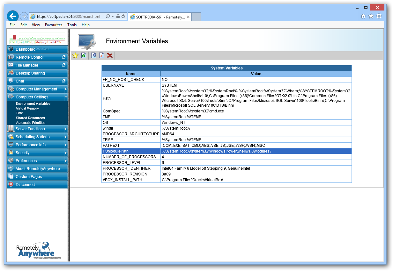Open Chat in new window icon
393x271 pixels.
tap(64, 81)
